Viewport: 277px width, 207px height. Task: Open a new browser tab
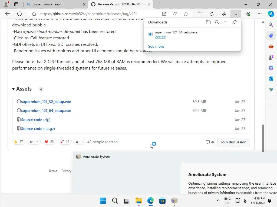(159, 4)
